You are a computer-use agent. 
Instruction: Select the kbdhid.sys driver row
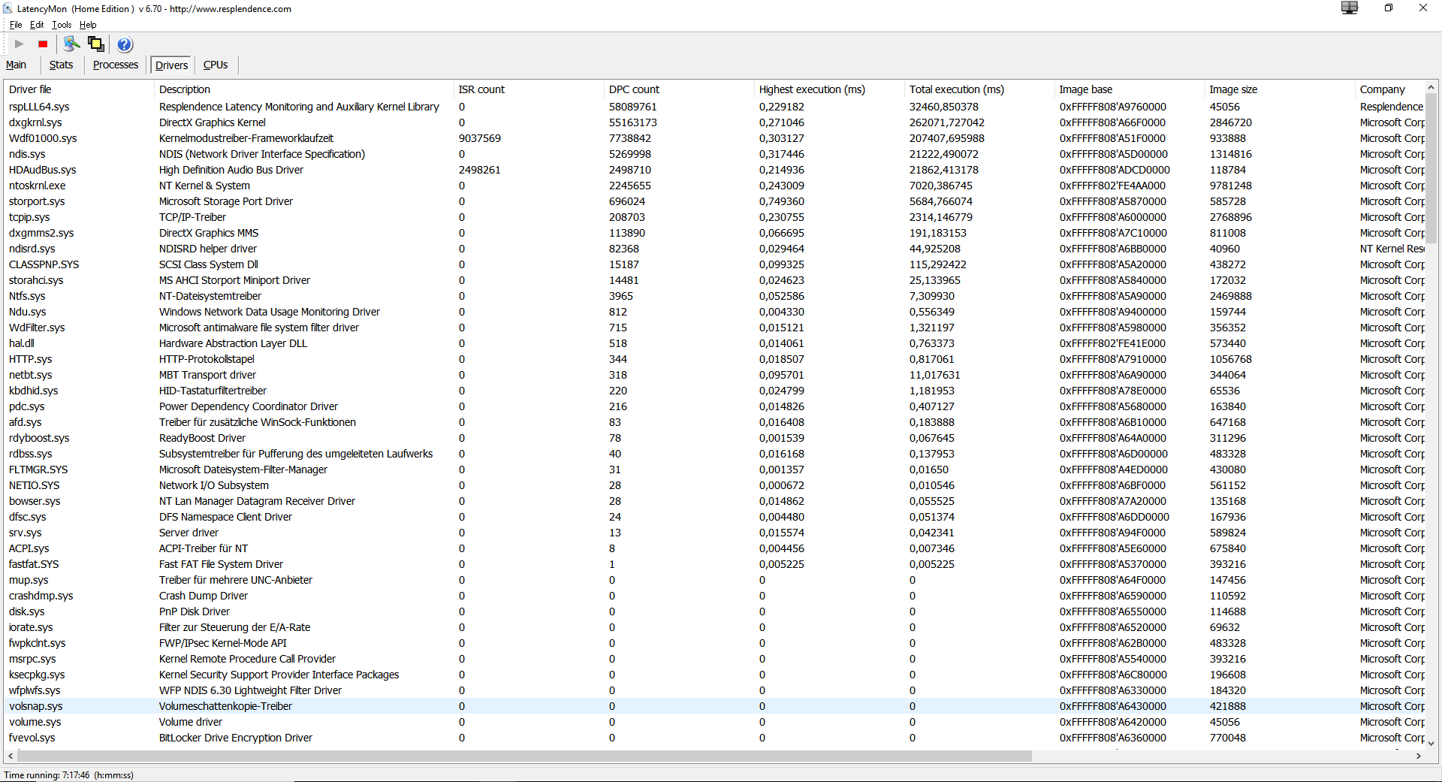714,391
